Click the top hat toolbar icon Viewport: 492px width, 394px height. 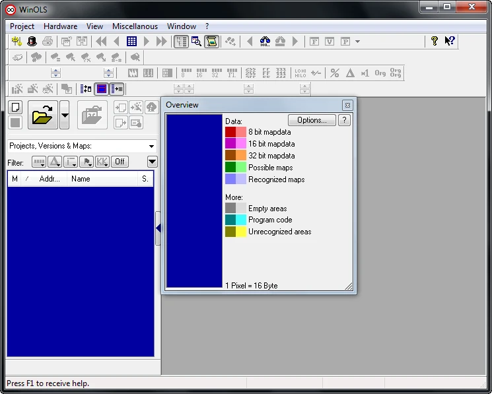coord(32,41)
